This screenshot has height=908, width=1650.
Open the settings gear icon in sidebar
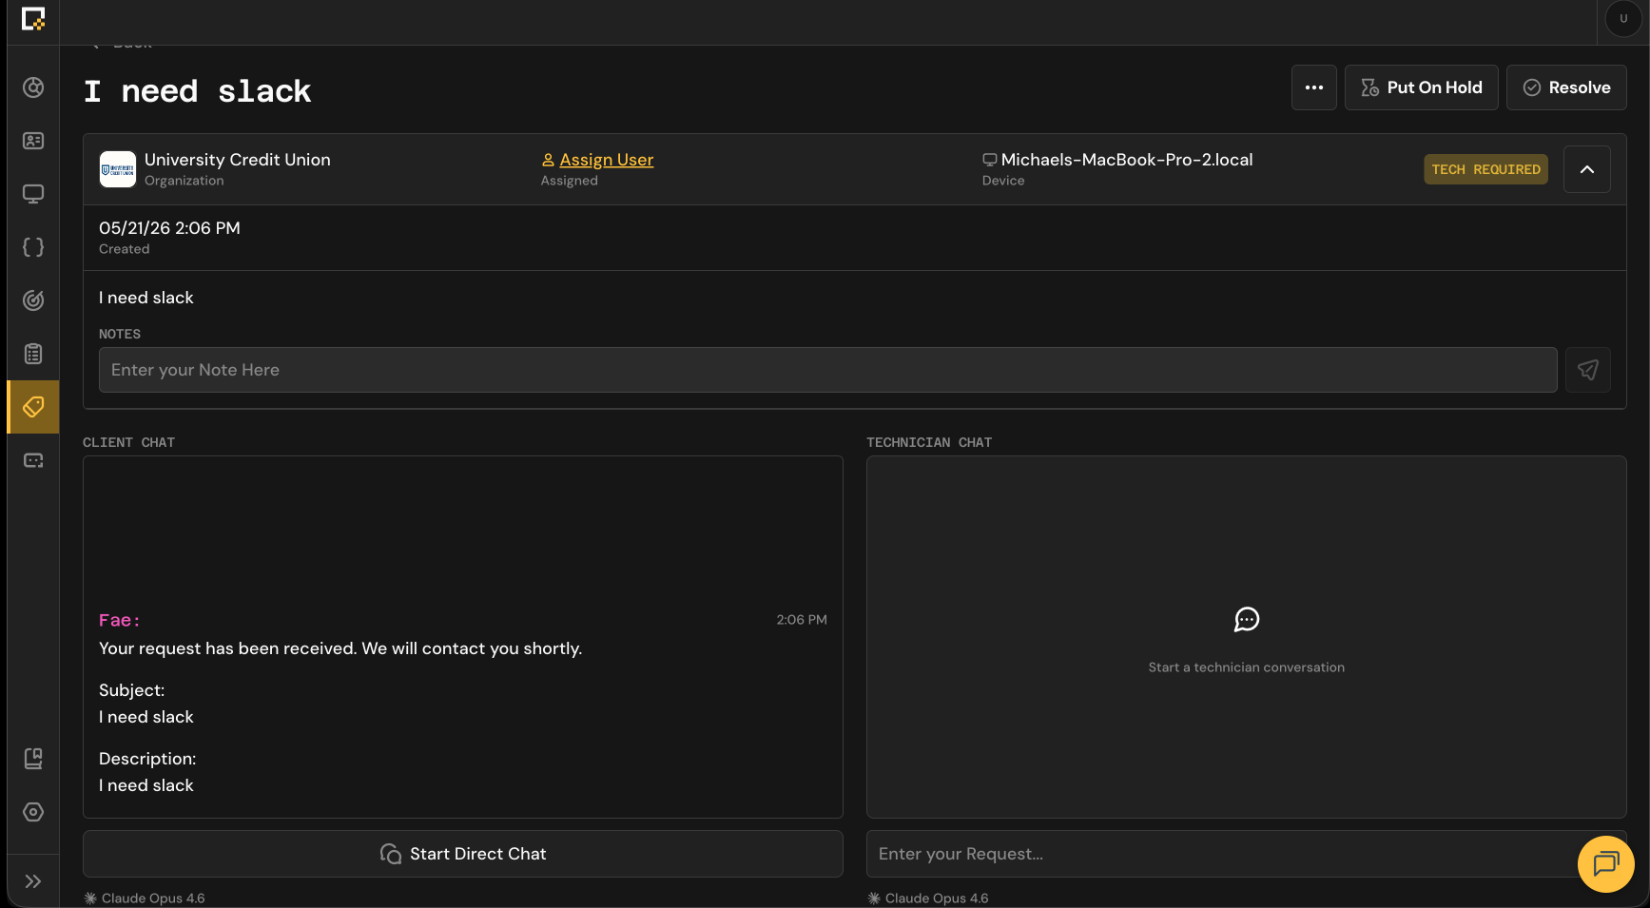33,812
